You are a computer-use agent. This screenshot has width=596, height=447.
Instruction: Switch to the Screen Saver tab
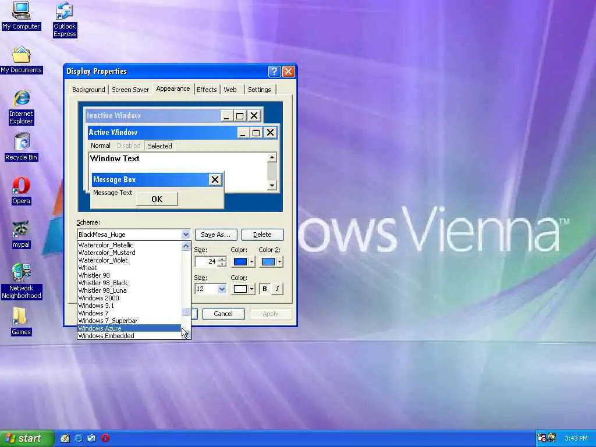(x=130, y=90)
